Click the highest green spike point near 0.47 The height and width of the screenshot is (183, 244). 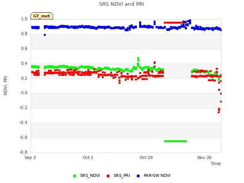[138, 58]
